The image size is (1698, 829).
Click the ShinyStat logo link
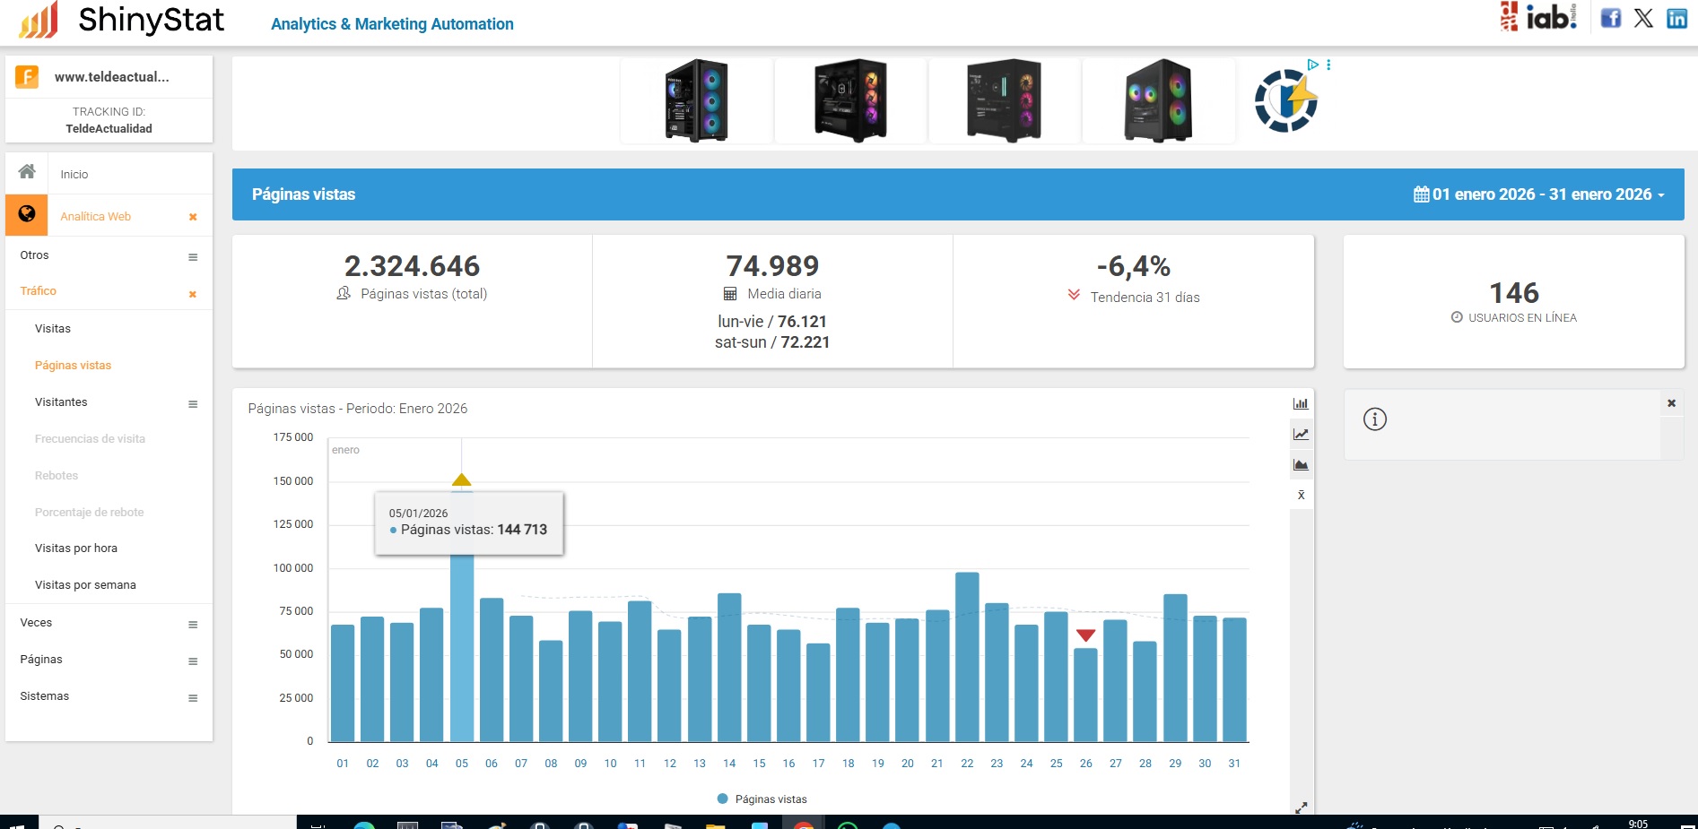(x=123, y=20)
